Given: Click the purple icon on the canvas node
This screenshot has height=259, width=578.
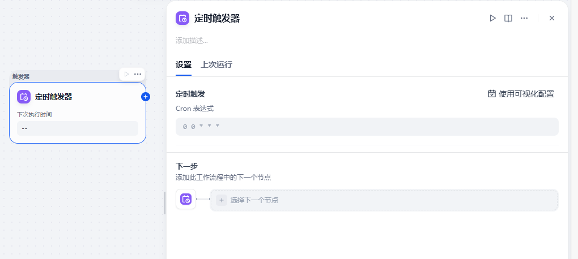Looking at the screenshot, I should point(24,97).
